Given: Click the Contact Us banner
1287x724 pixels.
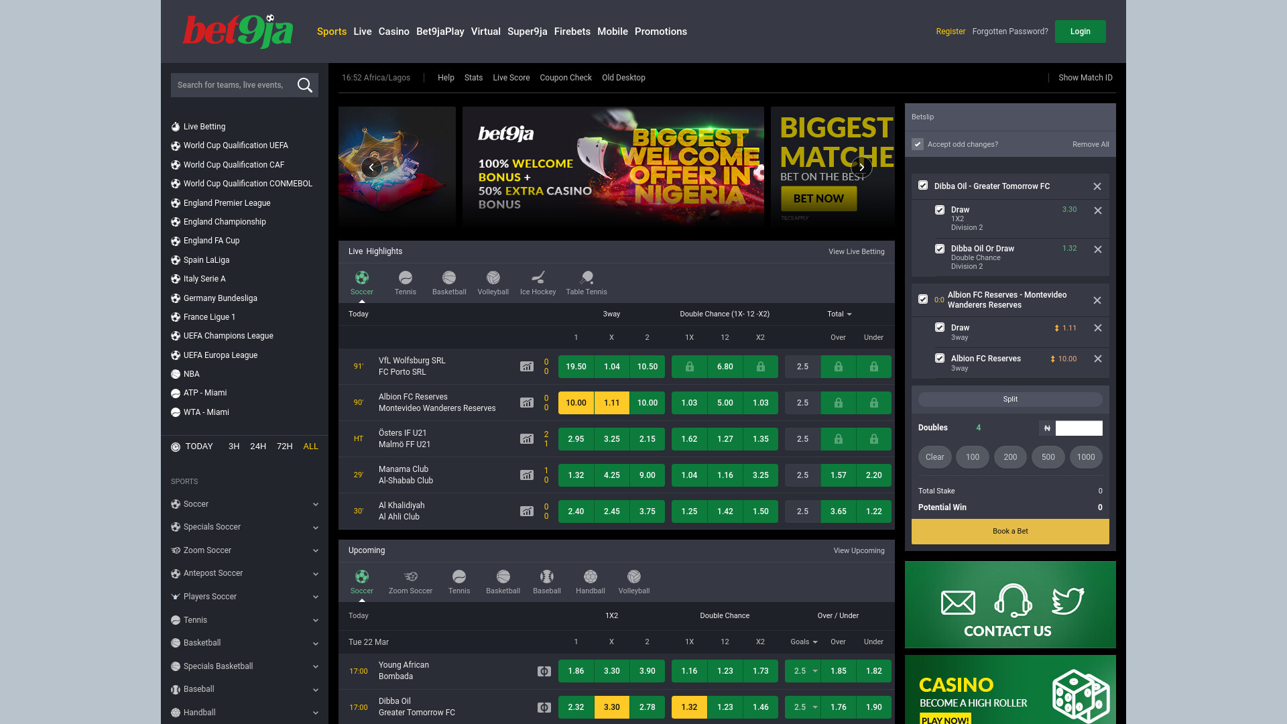Looking at the screenshot, I should click(1010, 605).
